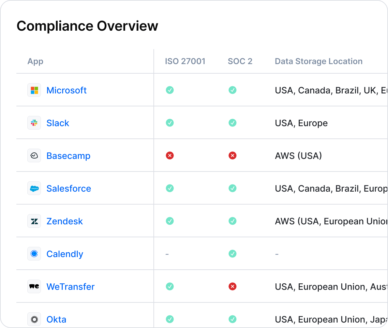Click the Microsoft app logo icon
This screenshot has width=388, height=328.
click(34, 90)
